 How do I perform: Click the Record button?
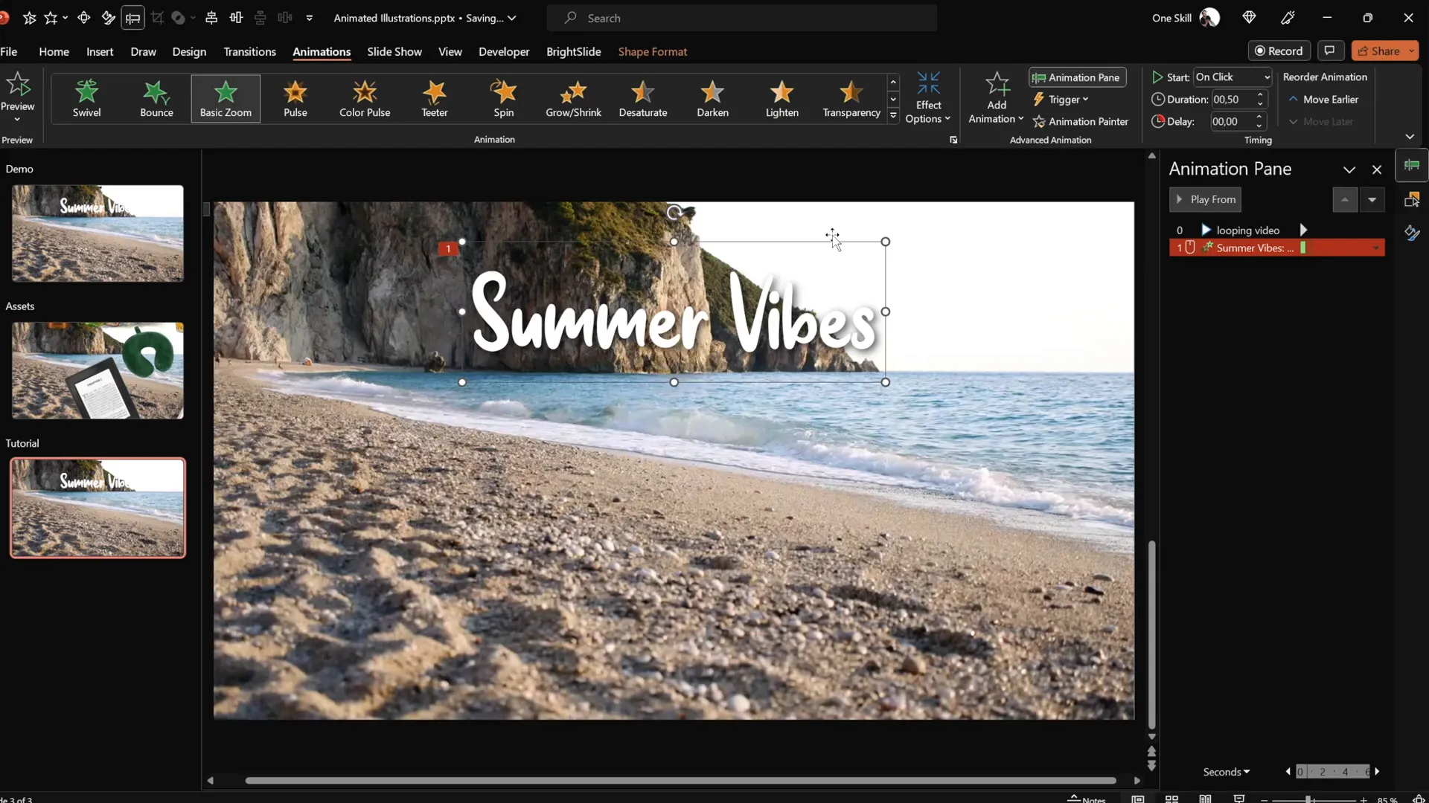pyautogui.click(x=1279, y=51)
